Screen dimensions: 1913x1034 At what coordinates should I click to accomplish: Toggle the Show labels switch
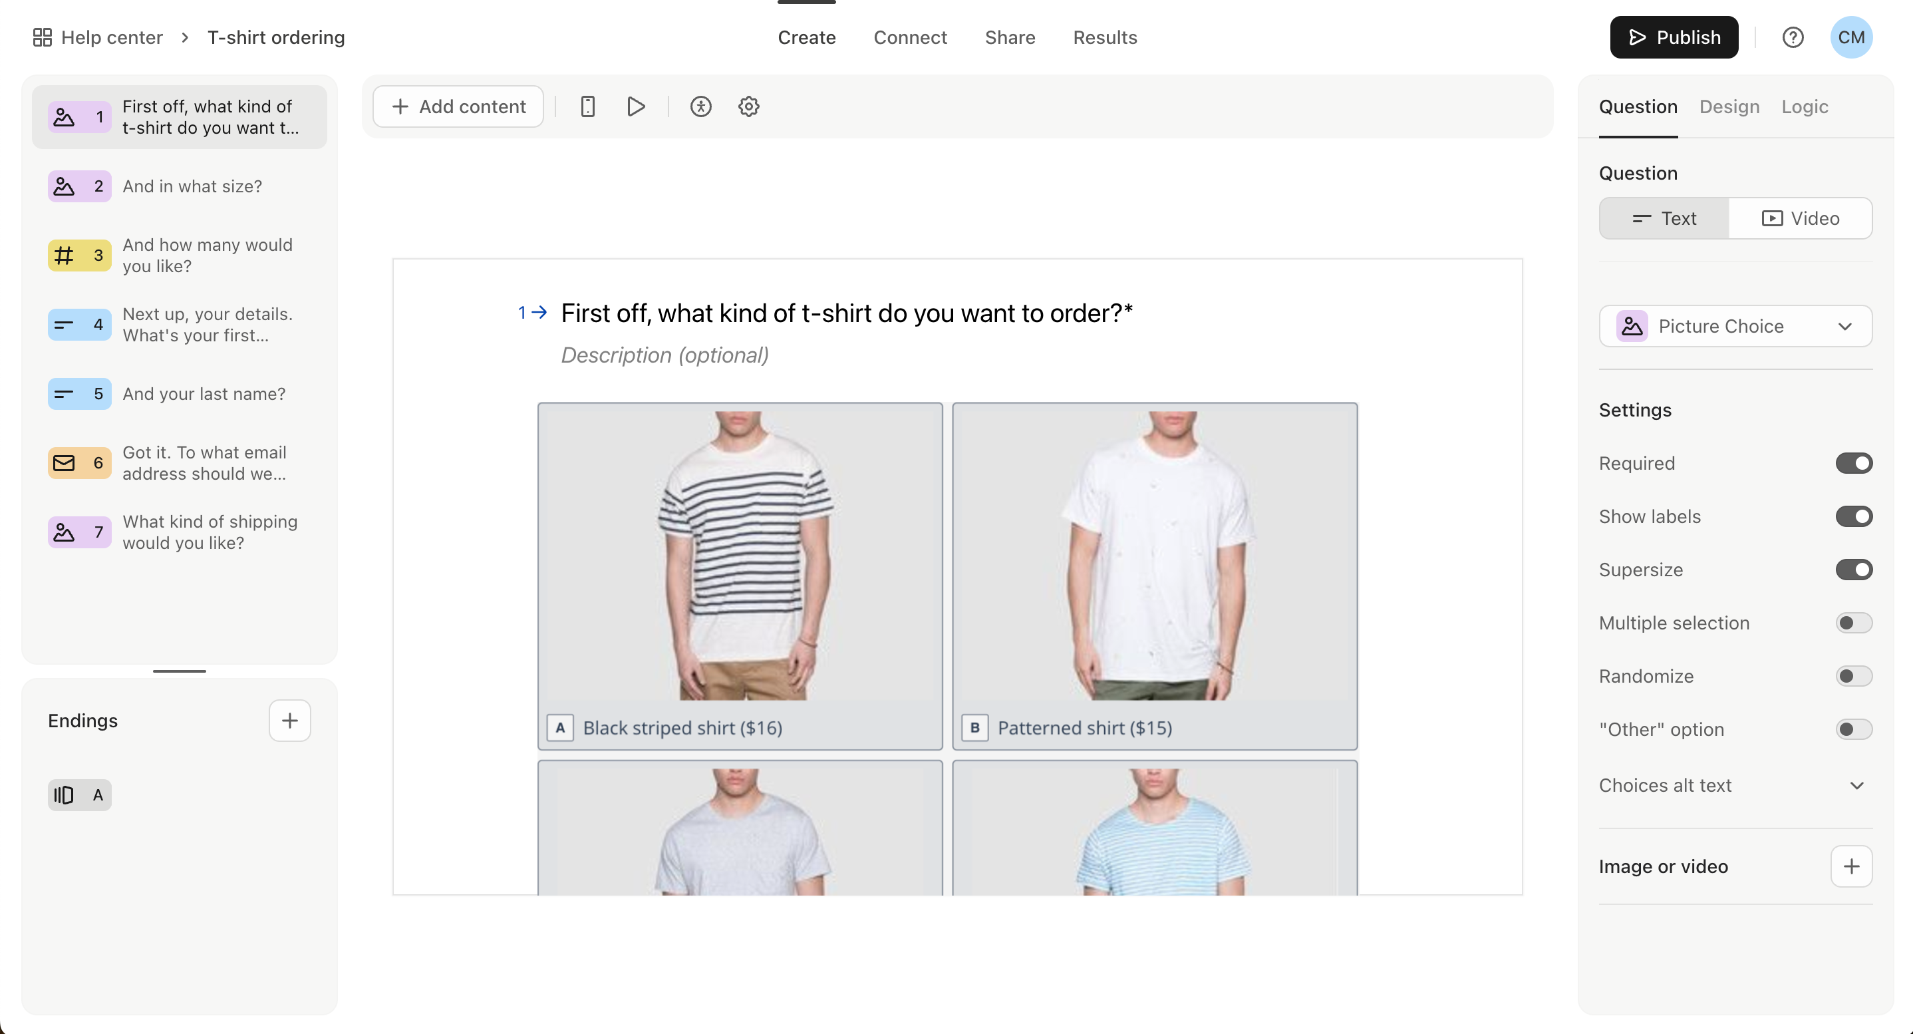pos(1854,516)
